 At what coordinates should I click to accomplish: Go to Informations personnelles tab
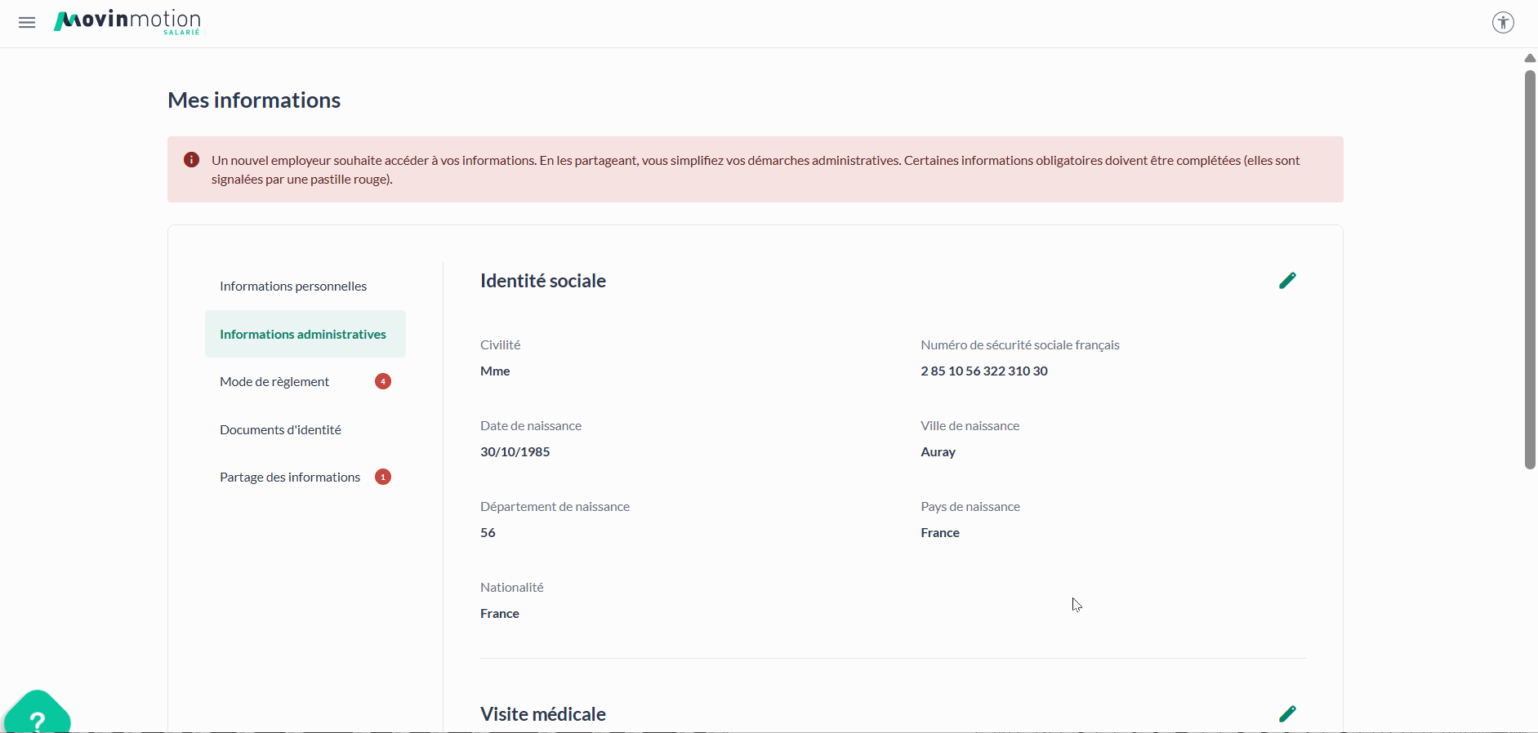[x=293, y=287]
